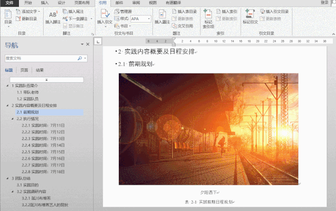Show the 结果 results navigation tab
The height and width of the screenshot is (211, 336).
click(39, 70)
